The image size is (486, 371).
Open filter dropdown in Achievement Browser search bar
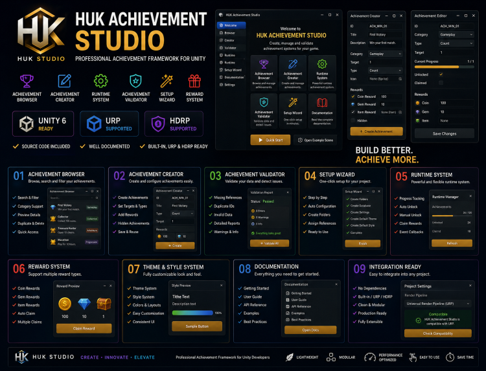(x=92, y=198)
